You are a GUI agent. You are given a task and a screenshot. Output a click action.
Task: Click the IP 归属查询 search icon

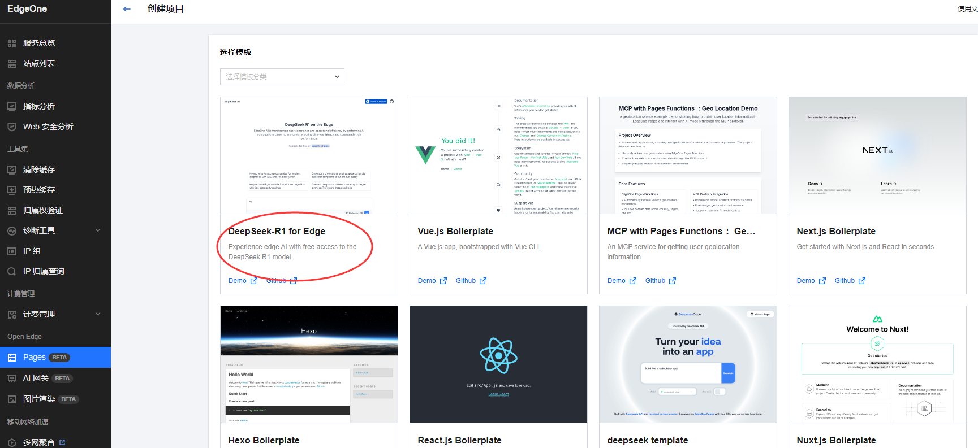12,271
